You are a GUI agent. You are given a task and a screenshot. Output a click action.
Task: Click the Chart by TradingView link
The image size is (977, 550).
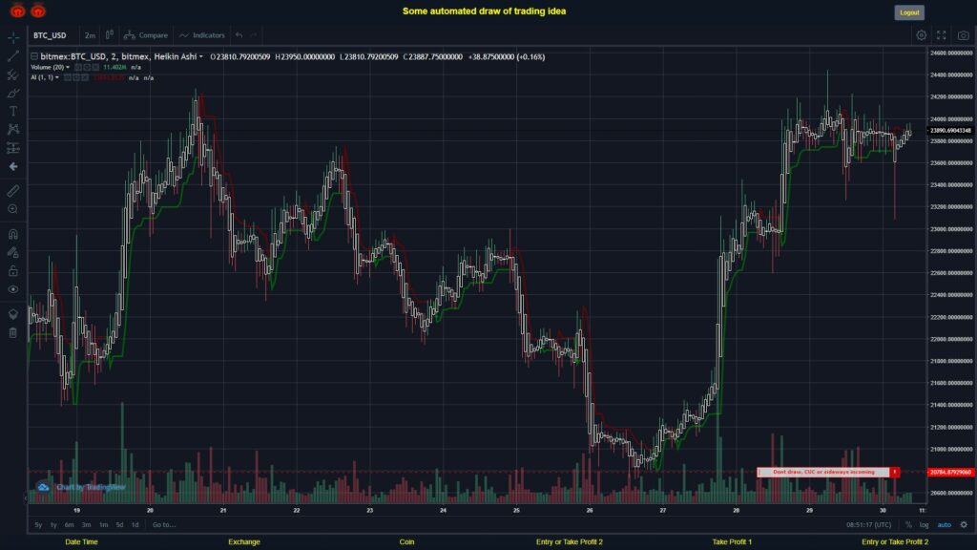coord(91,487)
